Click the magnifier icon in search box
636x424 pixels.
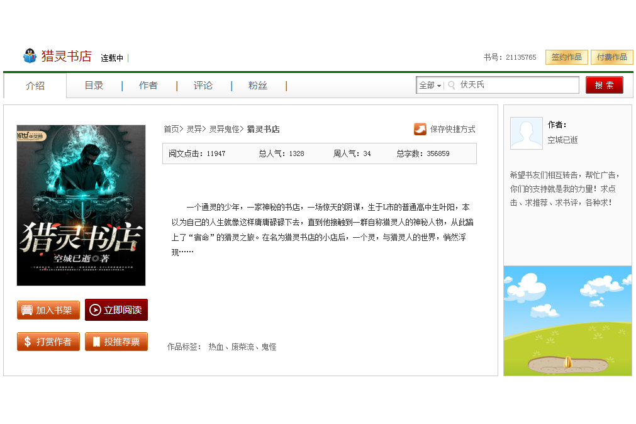pos(452,85)
